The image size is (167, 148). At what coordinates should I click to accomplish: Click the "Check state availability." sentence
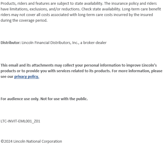click(x=101, y=9)
